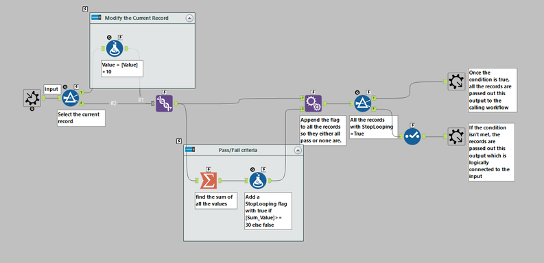This screenshot has width=544, height=263.
Task: Select the lower Macro Output tool icon
Action: (x=456, y=136)
